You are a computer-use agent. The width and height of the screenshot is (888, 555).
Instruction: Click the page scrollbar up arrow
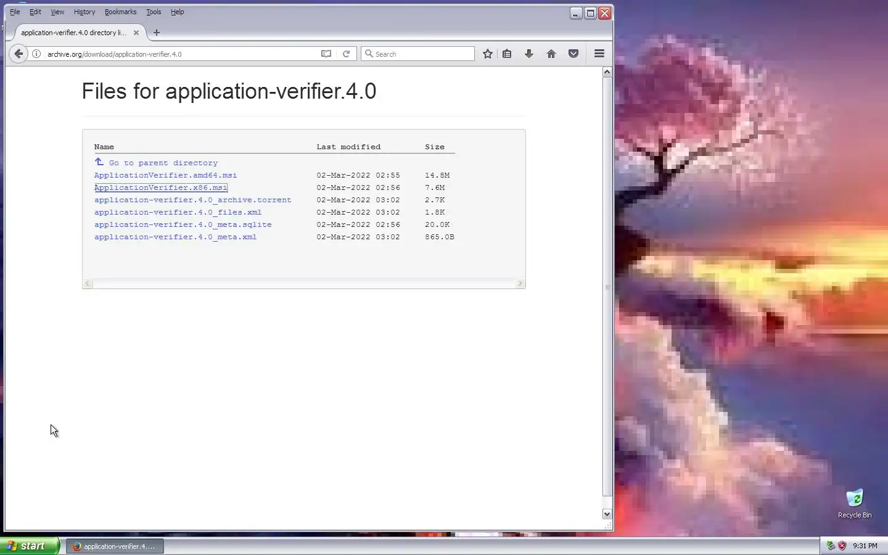pyautogui.click(x=607, y=72)
